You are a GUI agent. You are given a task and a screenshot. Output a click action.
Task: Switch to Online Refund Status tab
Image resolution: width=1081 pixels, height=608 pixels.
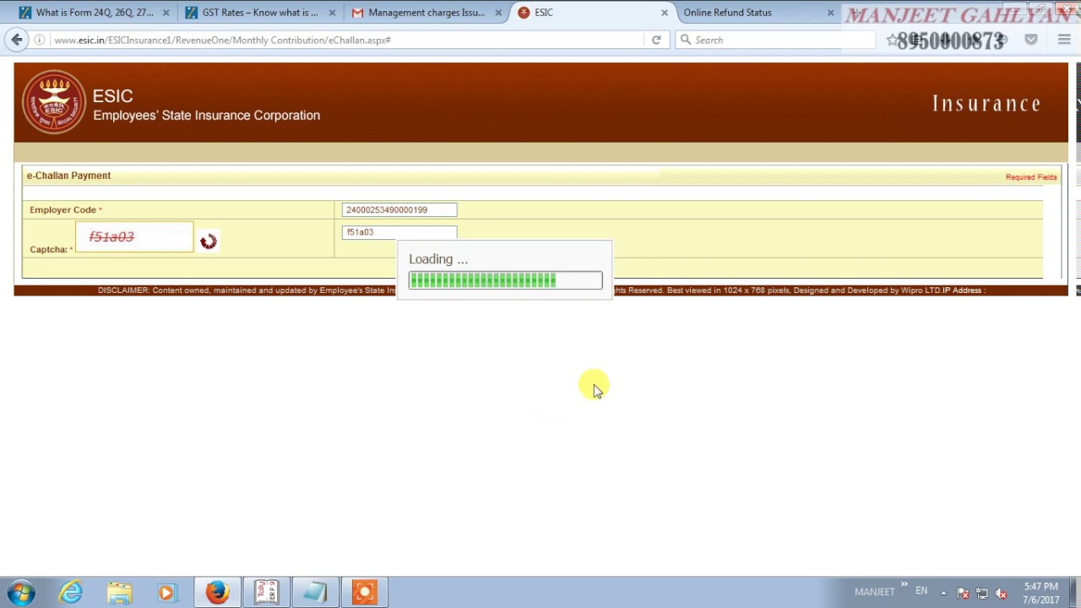pos(750,13)
